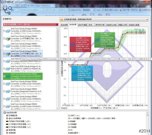
Task: Click the stethoscope Sandra logo icon
Action: click(7, 10)
